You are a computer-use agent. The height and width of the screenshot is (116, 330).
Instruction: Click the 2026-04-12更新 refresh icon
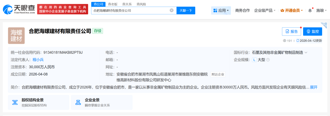(x=298, y=41)
